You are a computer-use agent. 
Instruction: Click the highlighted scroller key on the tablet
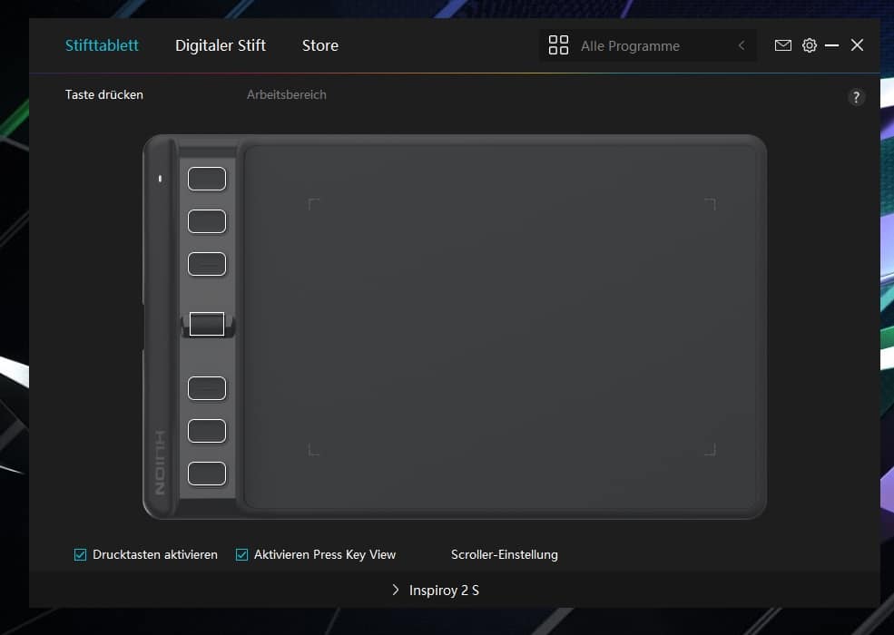tap(206, 324)
